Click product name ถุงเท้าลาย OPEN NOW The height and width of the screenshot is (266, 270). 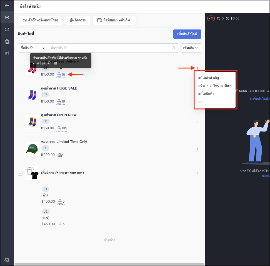[59, 115]
